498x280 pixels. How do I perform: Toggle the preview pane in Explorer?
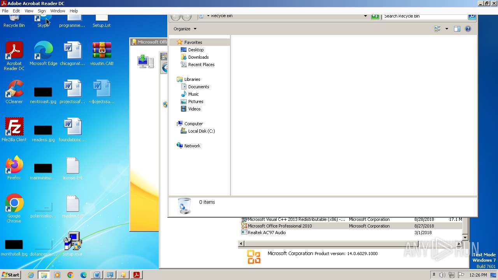coord(457,29)
